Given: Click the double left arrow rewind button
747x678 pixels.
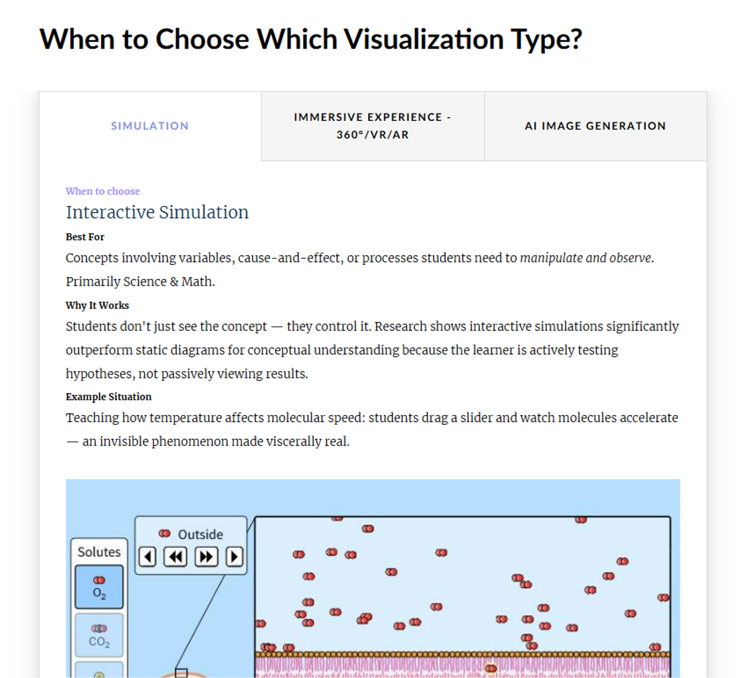Looking at the screenshot, I should coord(175,556).
